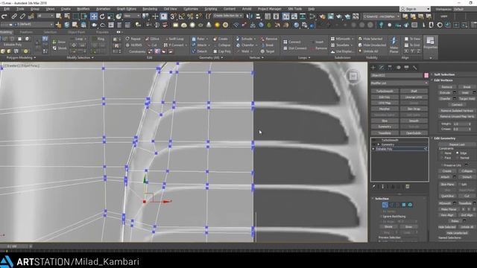This screenshot has width=477, height=268.
Task: Click Configure Modifier Sets icon below stack
Action: [x=408, y=187]
